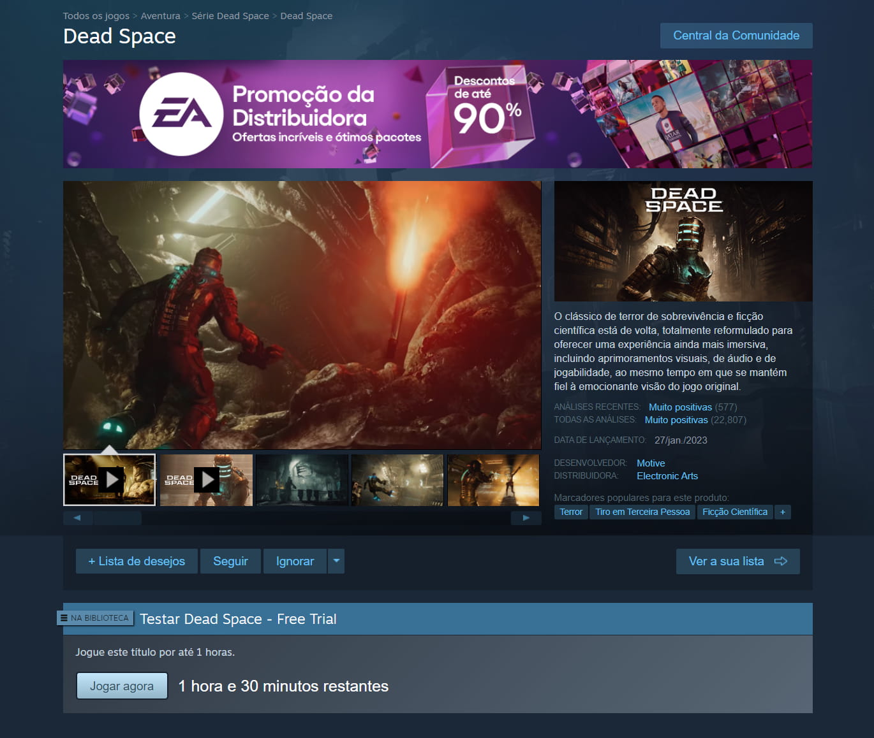Click the release date '27/jan./2023'
The width and height of the screenshot is (874, 738).
pos(681,440)
